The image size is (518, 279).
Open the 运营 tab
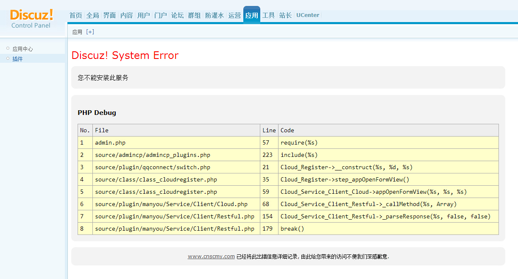click(234, 15)
